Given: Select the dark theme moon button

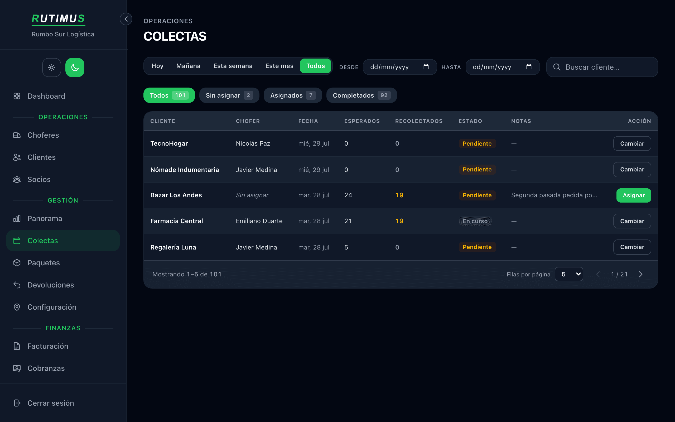Looking at the screenshot, I should [x=75, y=67].
